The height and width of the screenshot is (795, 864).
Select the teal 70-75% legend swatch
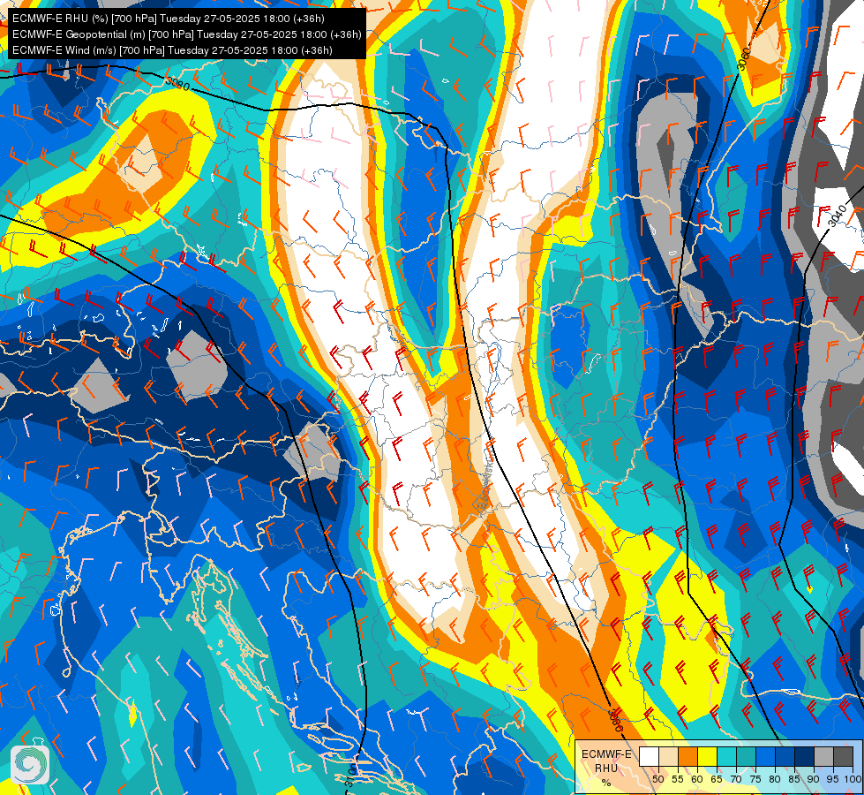click(x=747, y=756)
